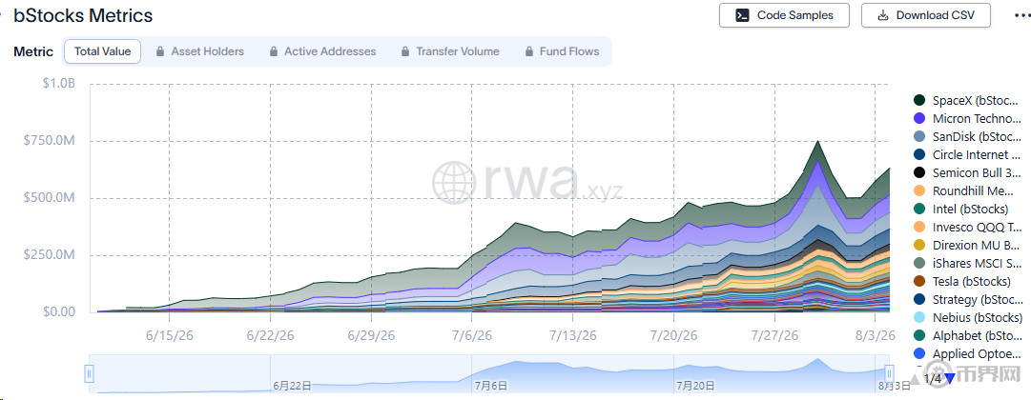Screen dimensions: 1031x400
Task: Click the rwa.xyz globe watermark logo
Action: point(454,181)
